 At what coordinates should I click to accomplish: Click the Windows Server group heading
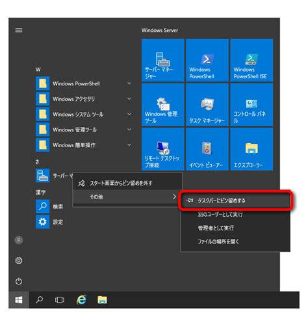[x=160, y=31]
